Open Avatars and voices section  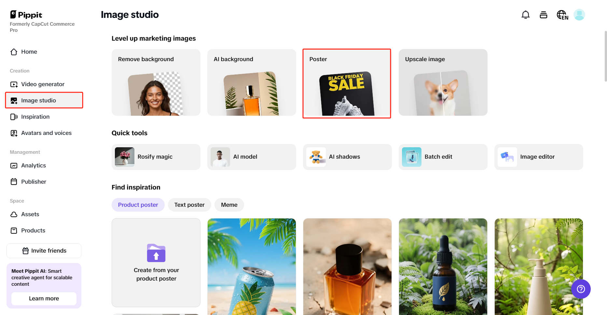click(x=46, y=133)
